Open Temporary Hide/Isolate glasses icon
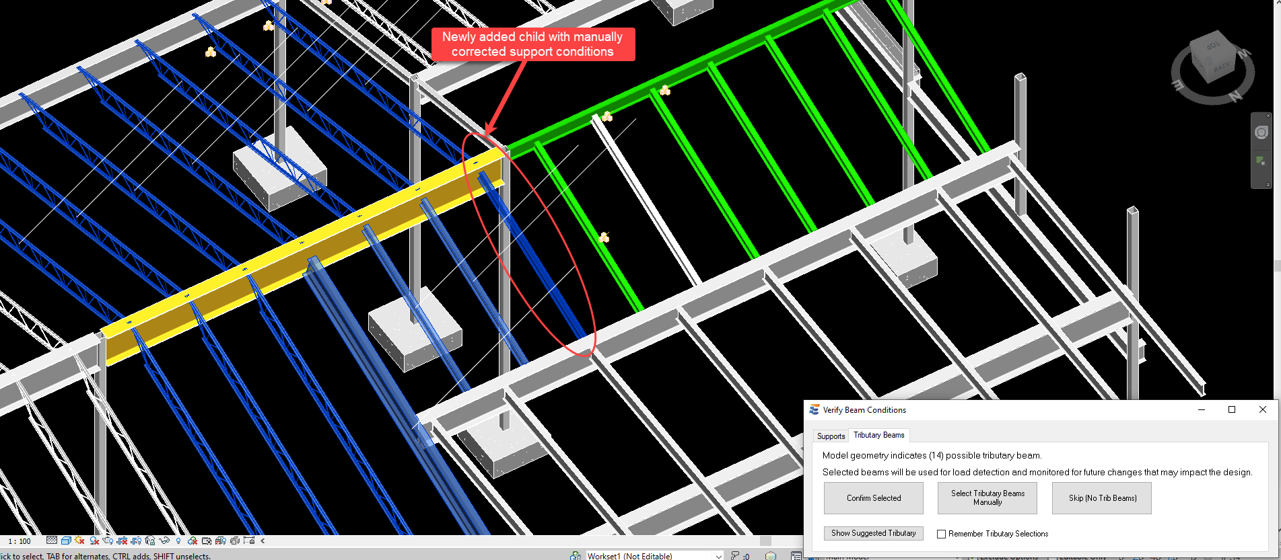This screenshot has height=560, width=1281. 164,541
